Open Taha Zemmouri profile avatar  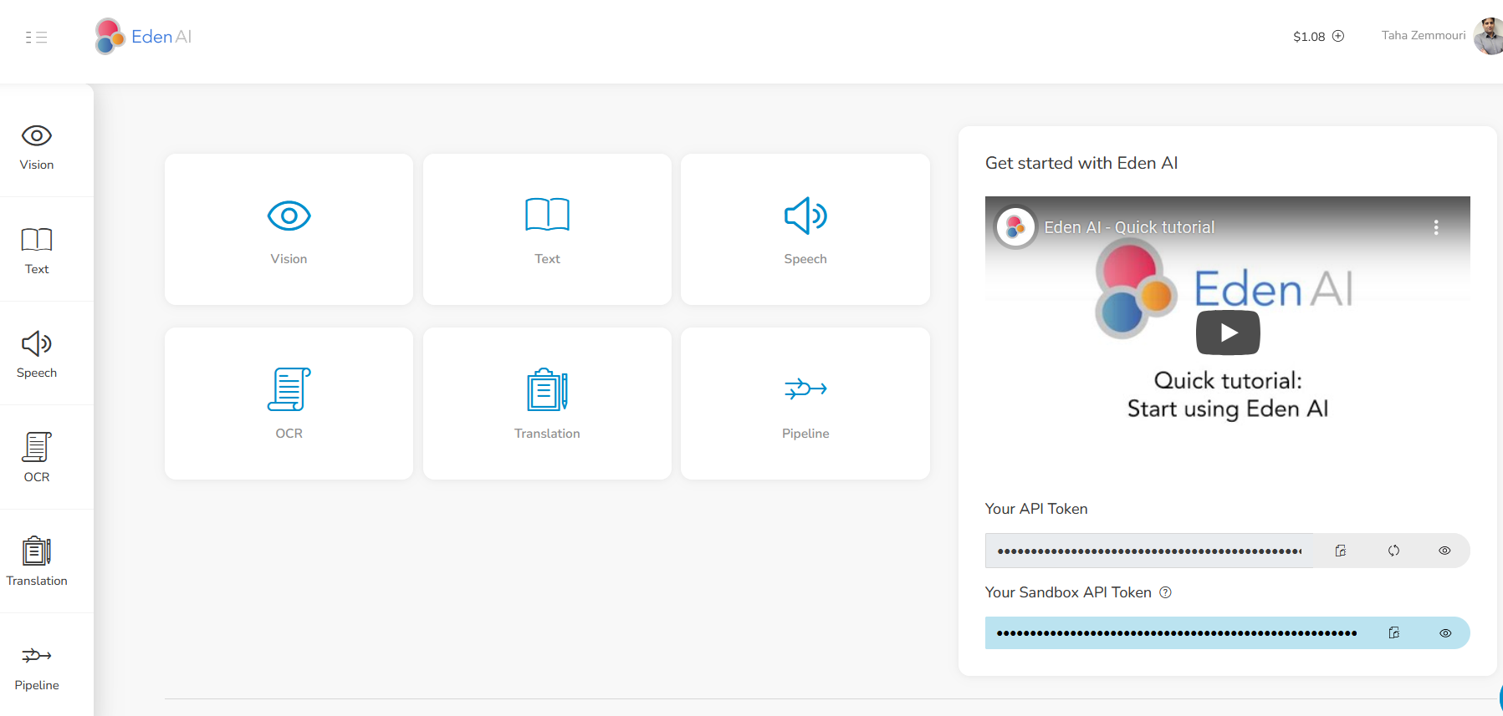coord(1489,36)
